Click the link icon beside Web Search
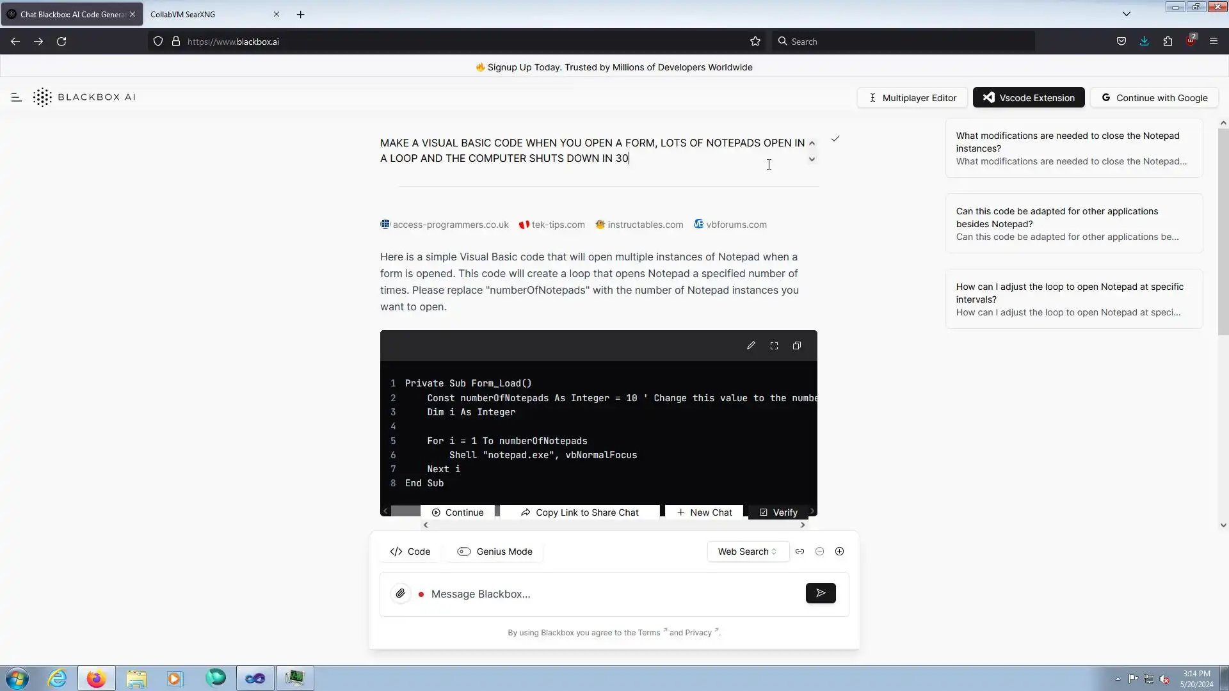1229x691 pixels. click(800, 552)
